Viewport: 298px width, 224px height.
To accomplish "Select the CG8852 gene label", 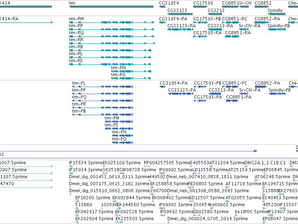I will point(263,3).
